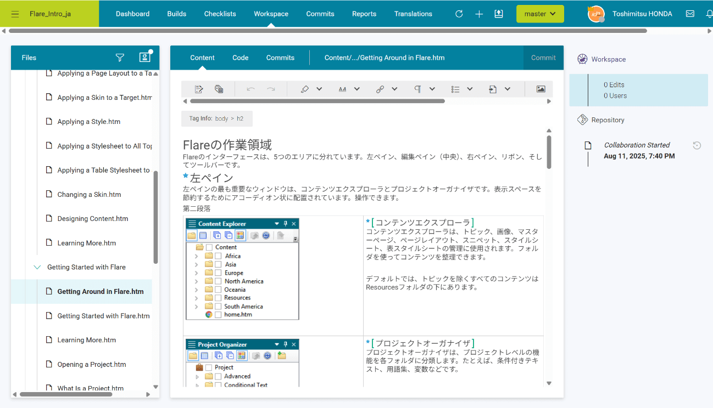Click the refresh icon in top bar
Screen dimensions: 713x408
click(x=459, y=14)
